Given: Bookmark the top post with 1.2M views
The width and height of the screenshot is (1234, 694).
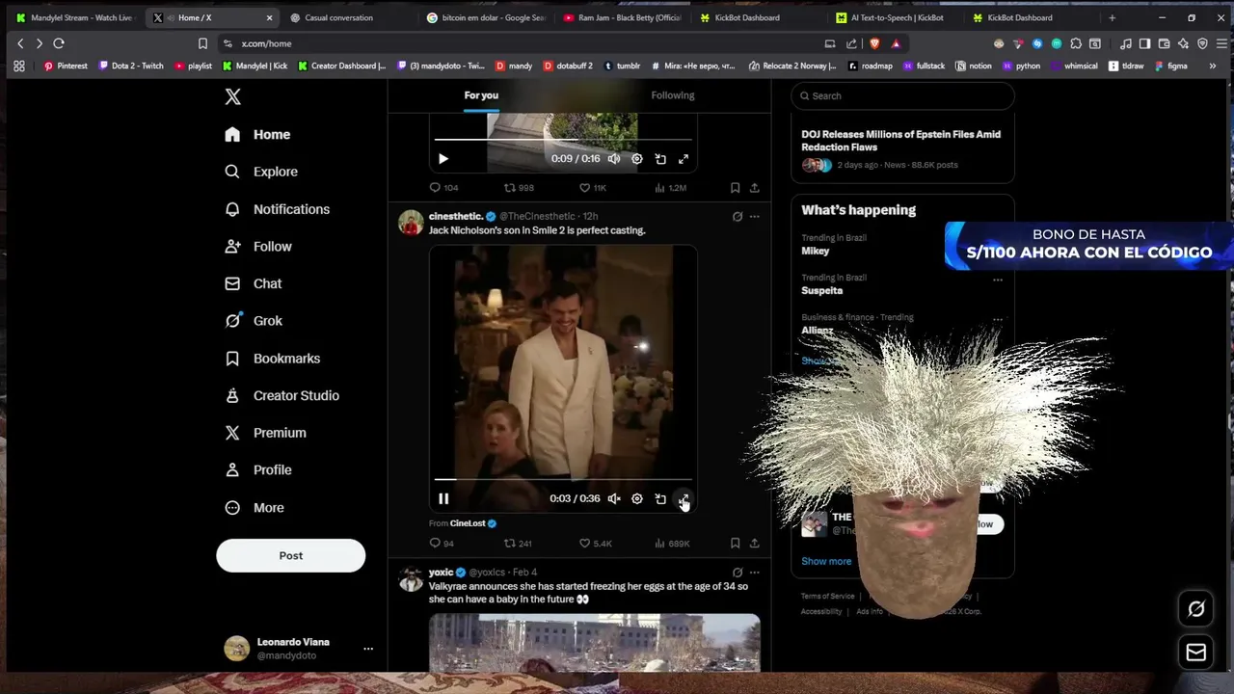Looking at the screenshot, I should click(x=735, y=188).
